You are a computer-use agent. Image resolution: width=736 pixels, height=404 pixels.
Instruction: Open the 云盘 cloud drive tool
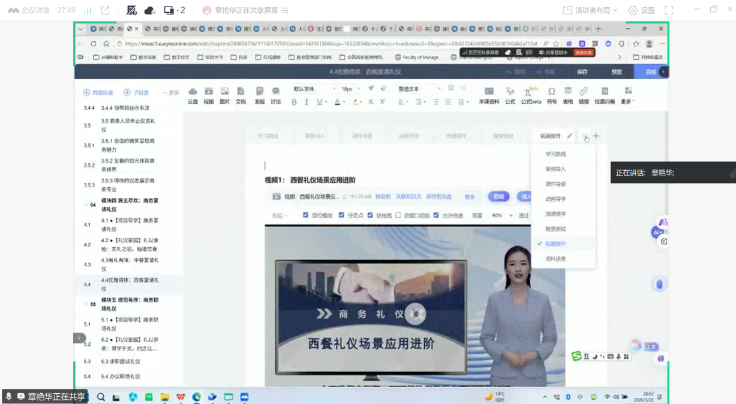click(x=193, y=95)
